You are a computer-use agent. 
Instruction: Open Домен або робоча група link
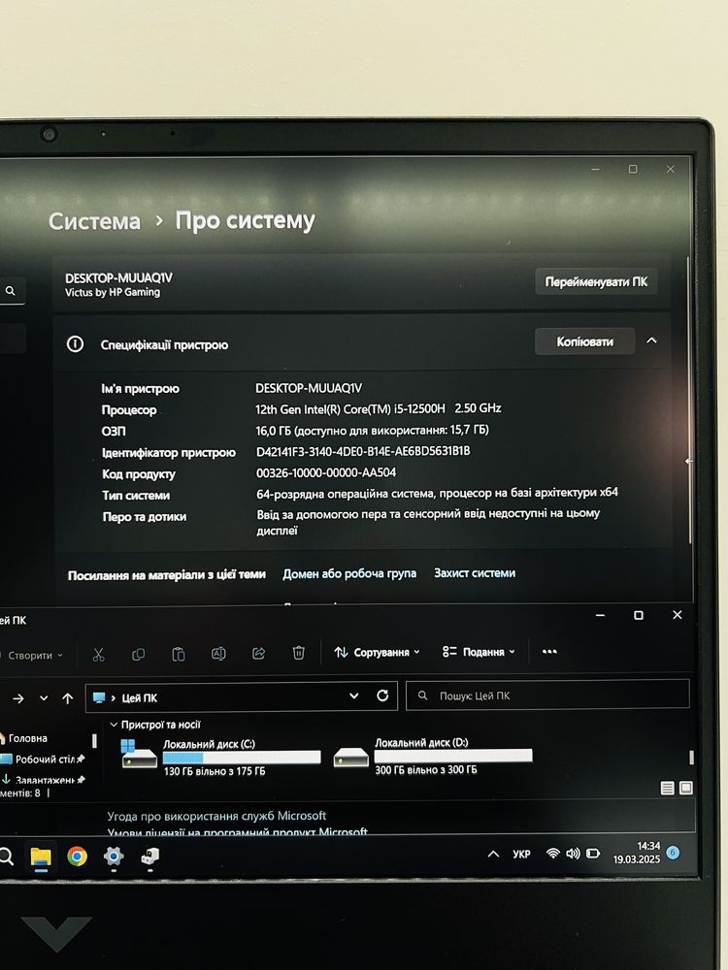pos(349,574)
